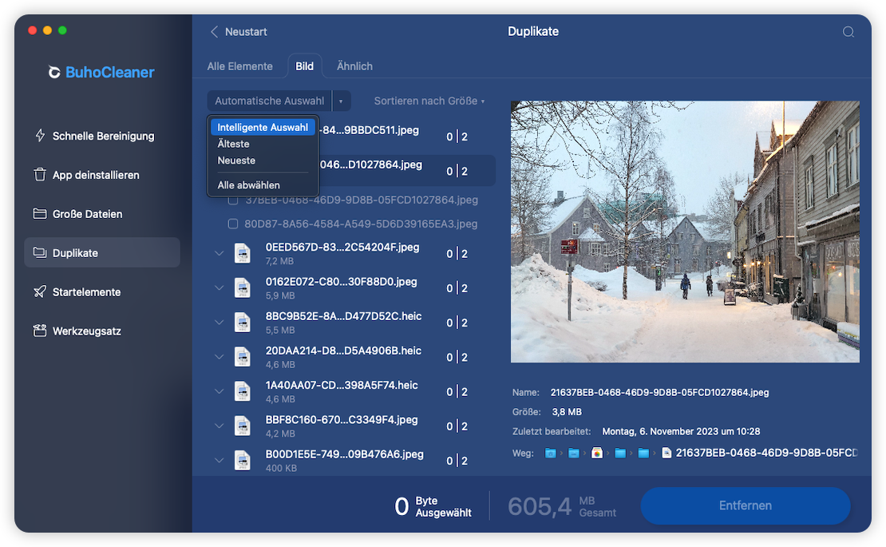Viewport: 886px width, 547px height.
Task: Click the Duplikate sidebar icon
Action: click(x=40, y=252)
